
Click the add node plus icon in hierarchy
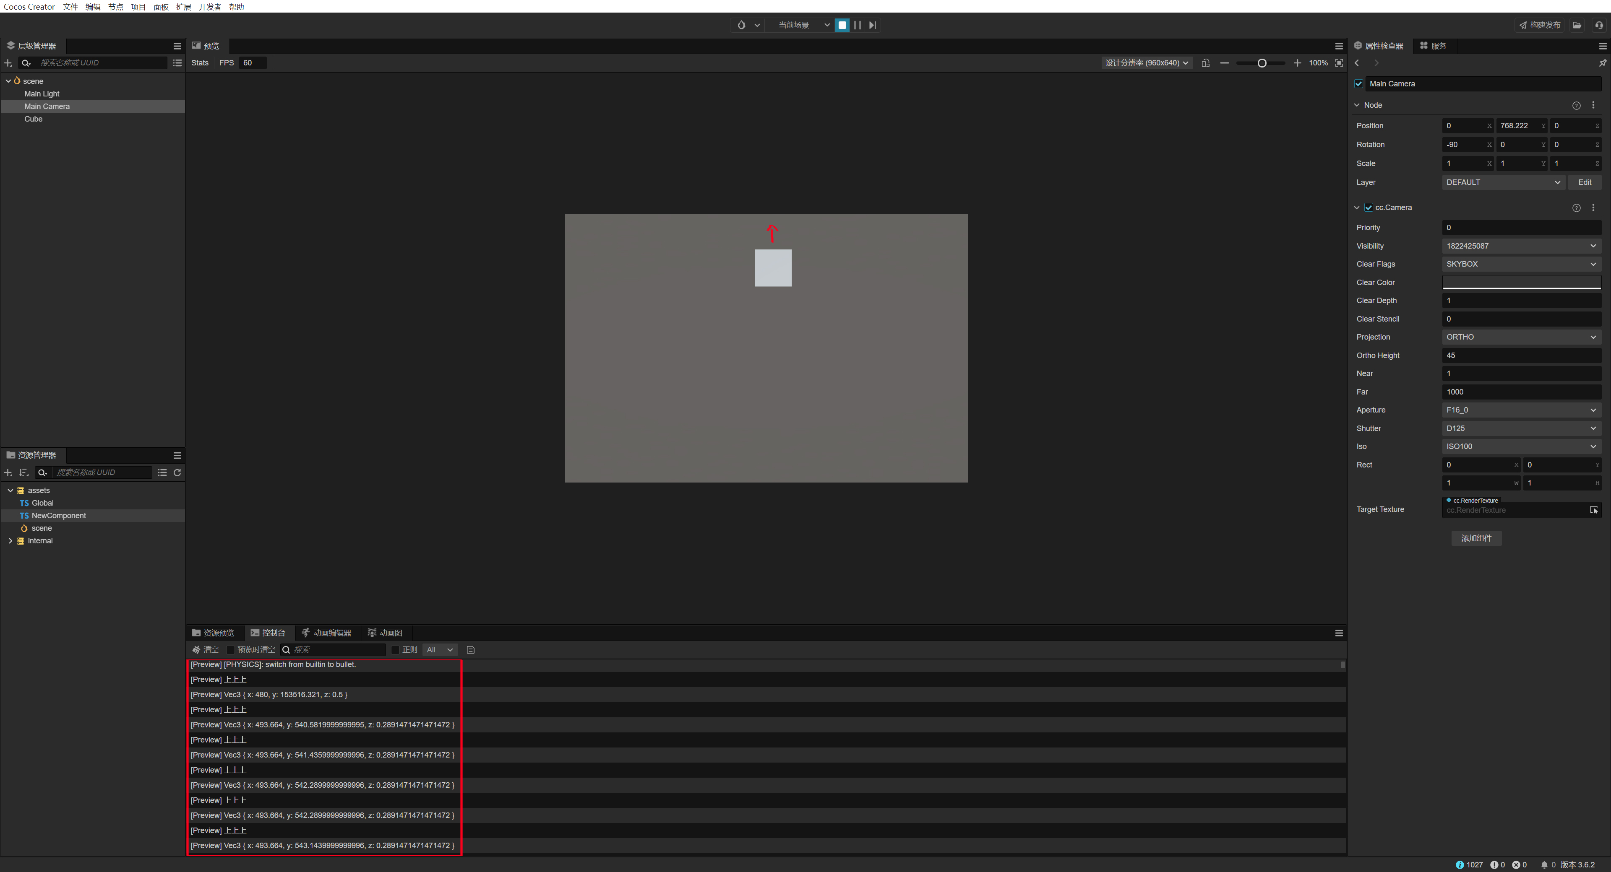pyautogui.click(x=8, y=62)
